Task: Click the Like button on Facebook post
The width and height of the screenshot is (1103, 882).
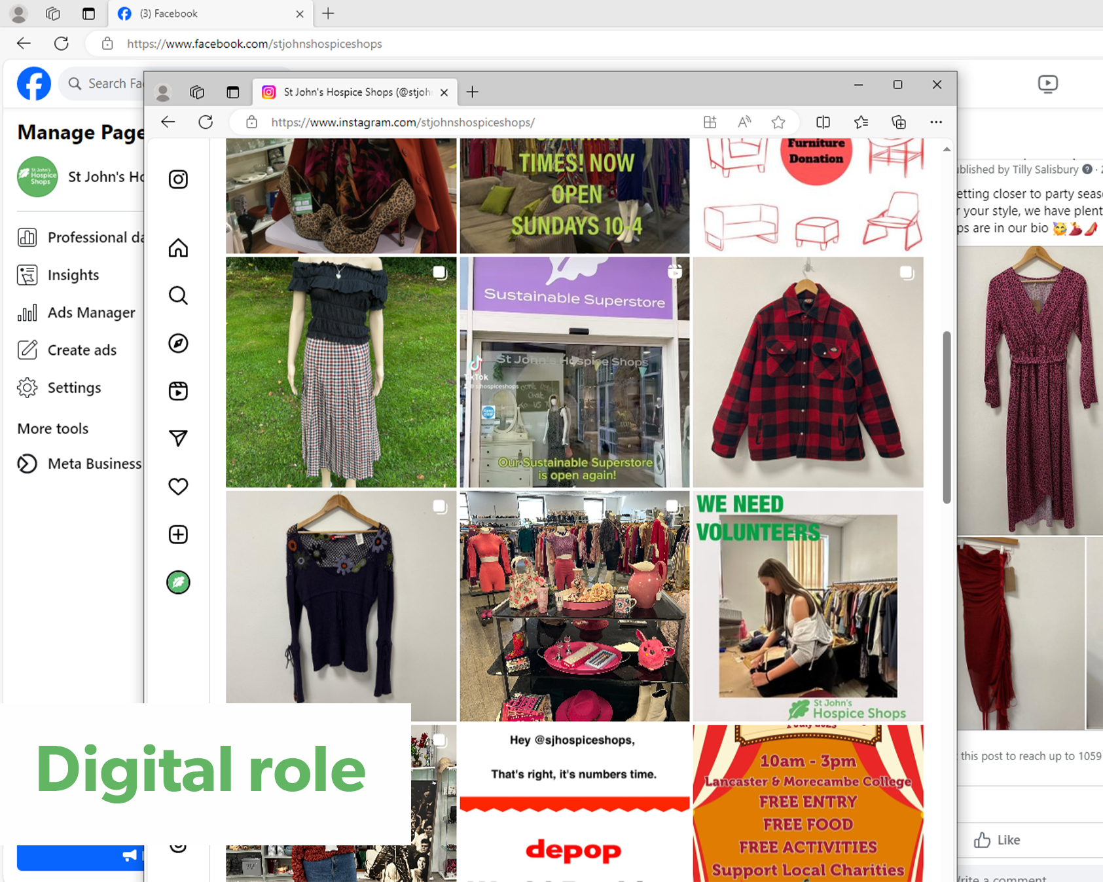Action: tap(997, 840)
